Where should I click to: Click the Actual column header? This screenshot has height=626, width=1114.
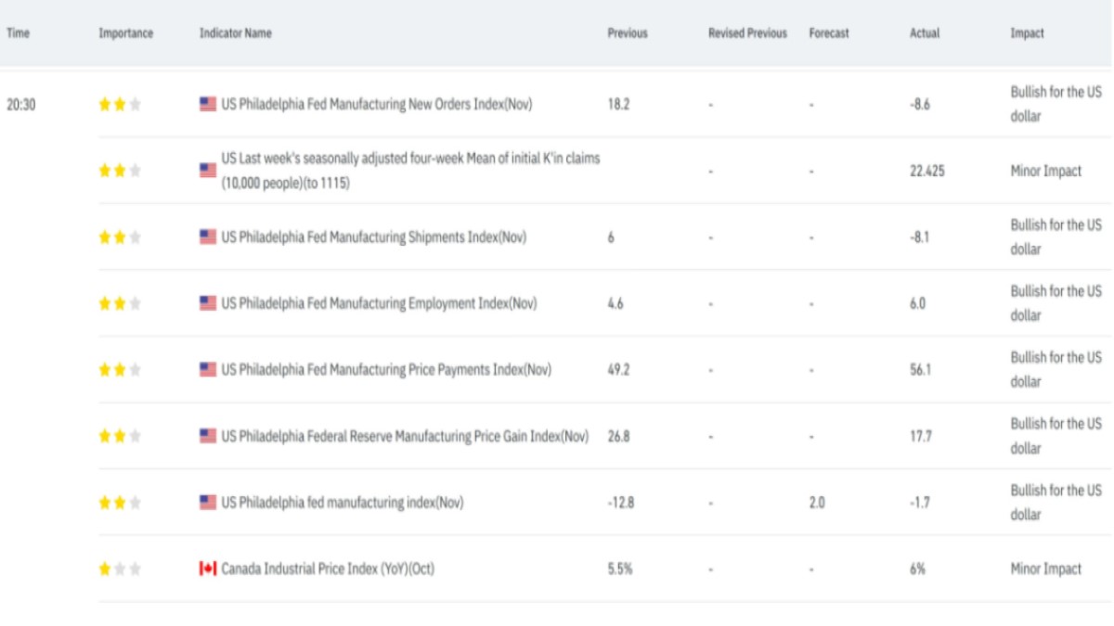924,33
